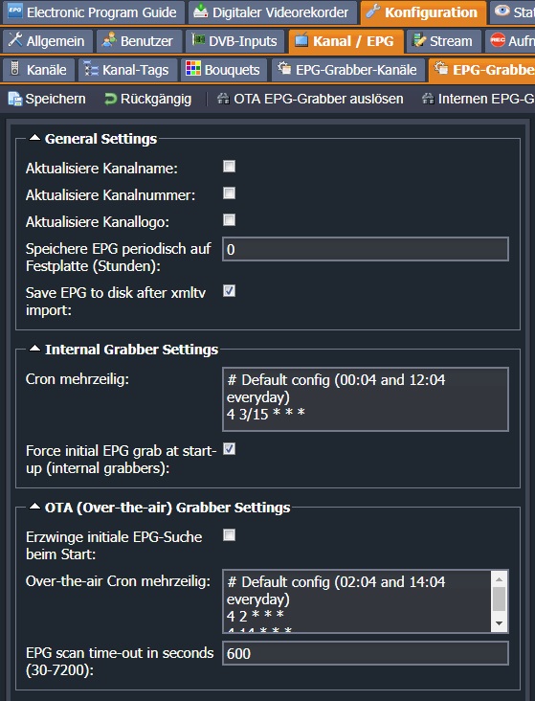Collapse the General Settings section
Image resolution: width=535 pixels, height=701 pixels.
coord(34,138)
